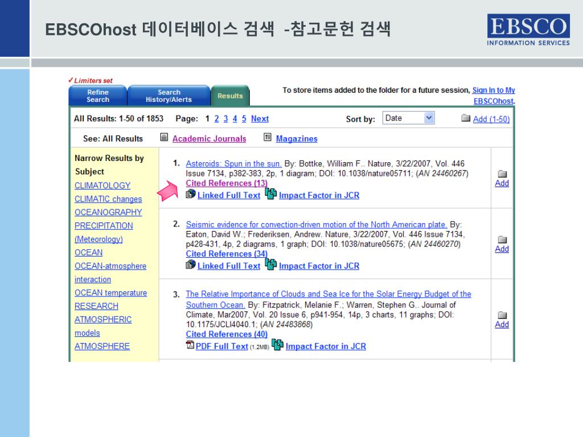Click Sign In to My EBSCOhost link

coord(494,96)
